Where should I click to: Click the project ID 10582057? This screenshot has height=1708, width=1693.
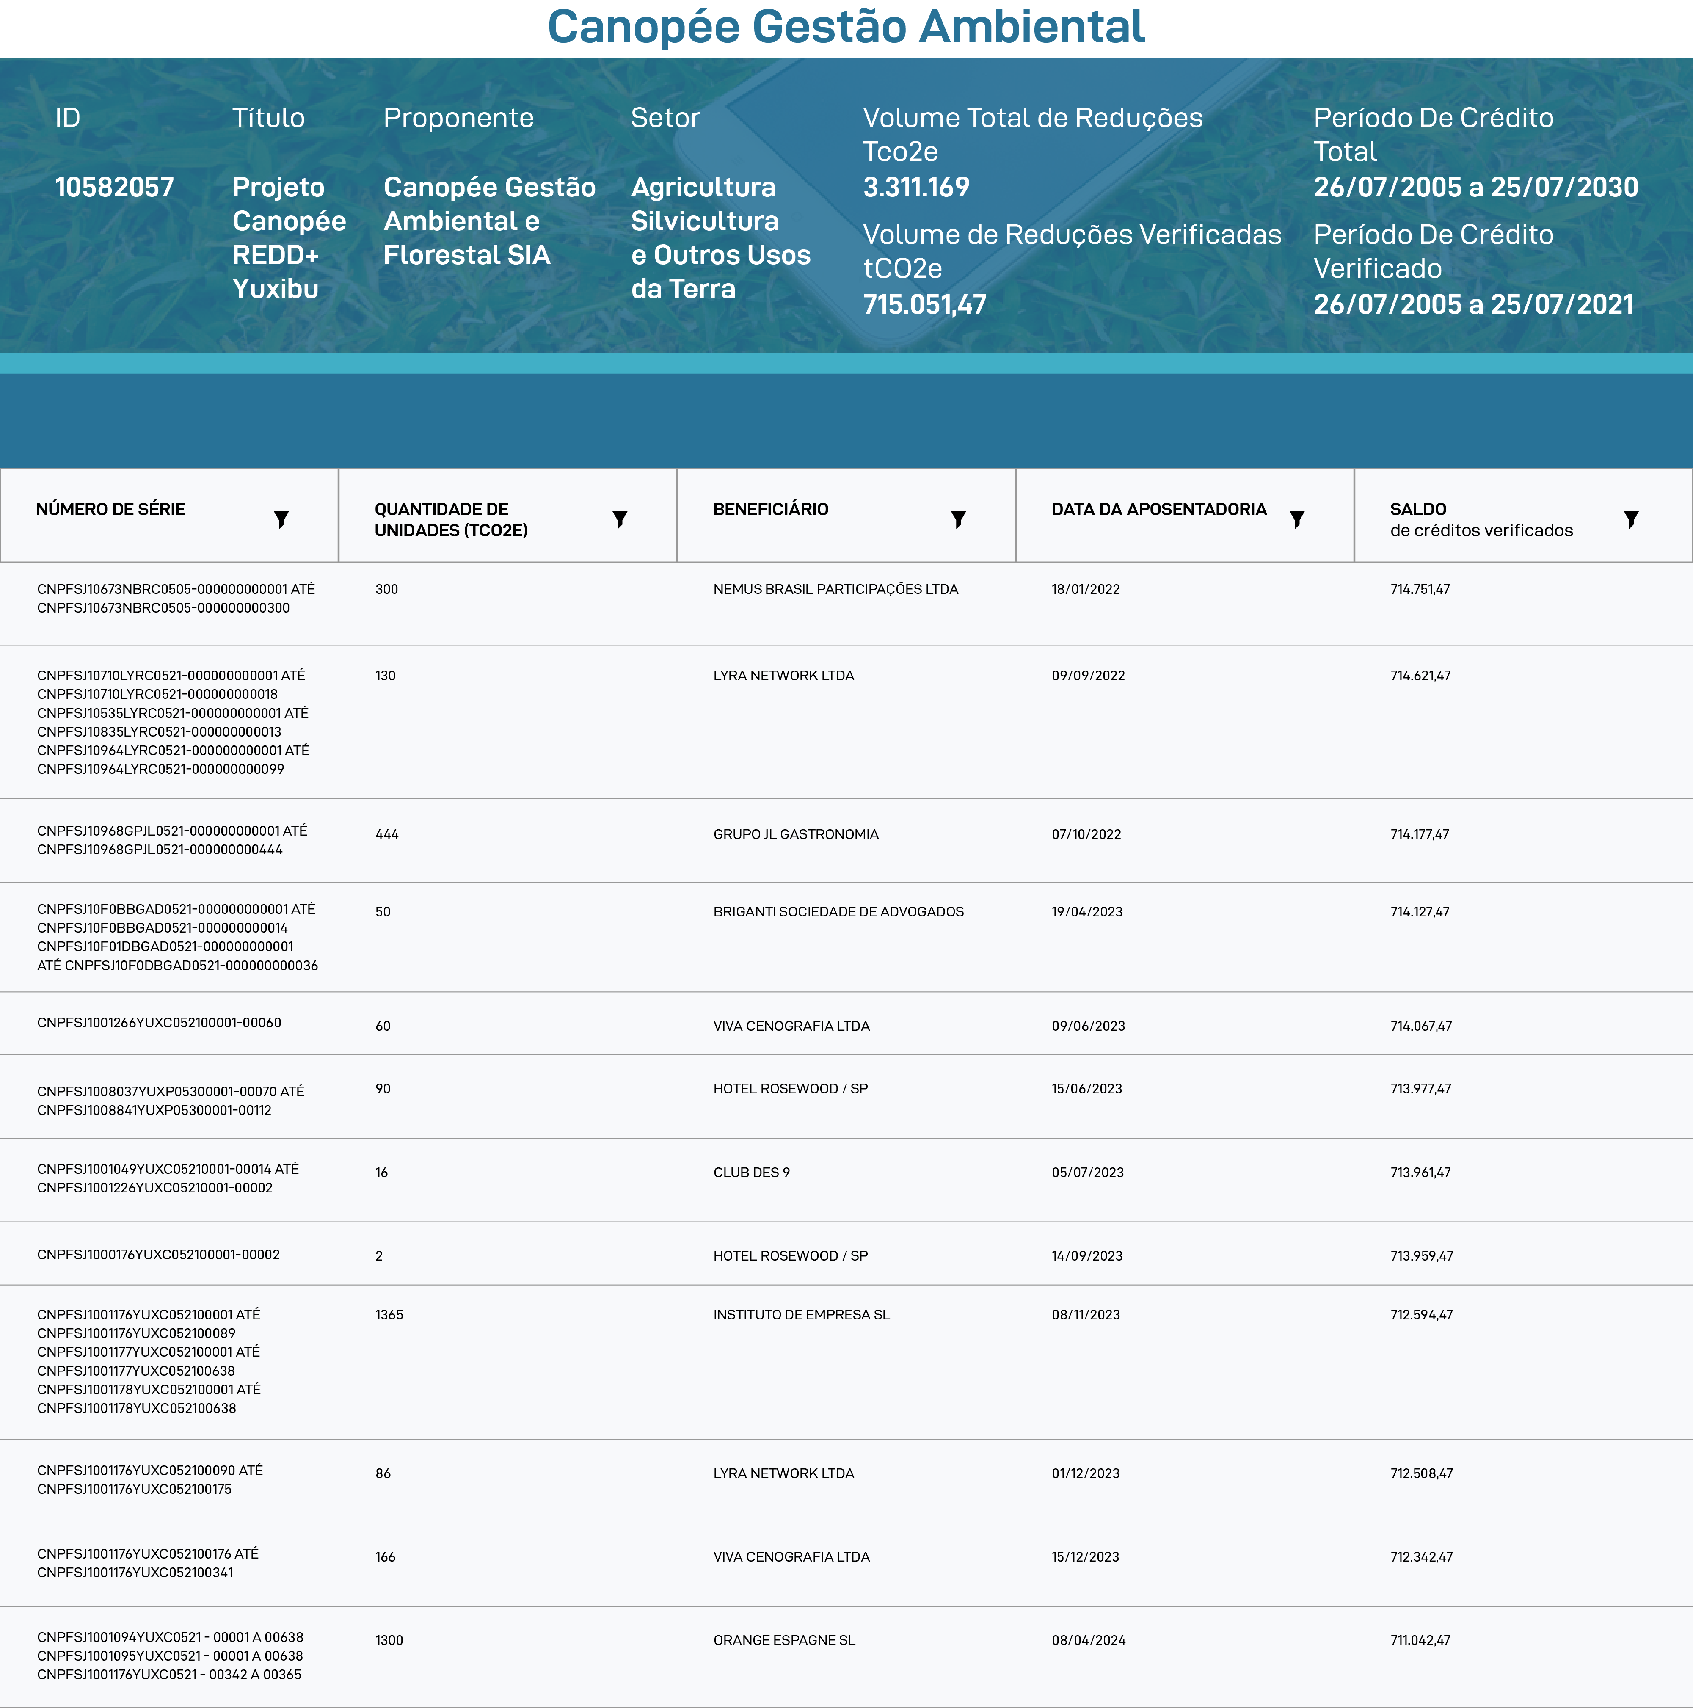114,188
